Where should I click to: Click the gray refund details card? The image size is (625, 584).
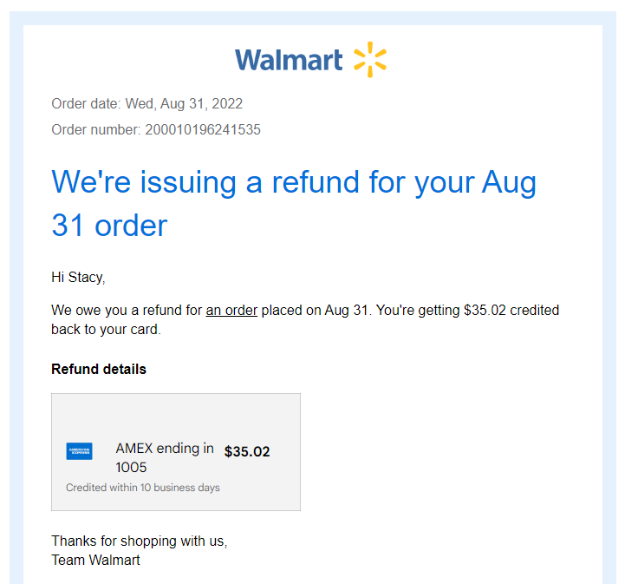point(176,452)
